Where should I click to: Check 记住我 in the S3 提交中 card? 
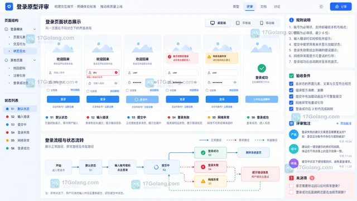(x=128, y=90)
